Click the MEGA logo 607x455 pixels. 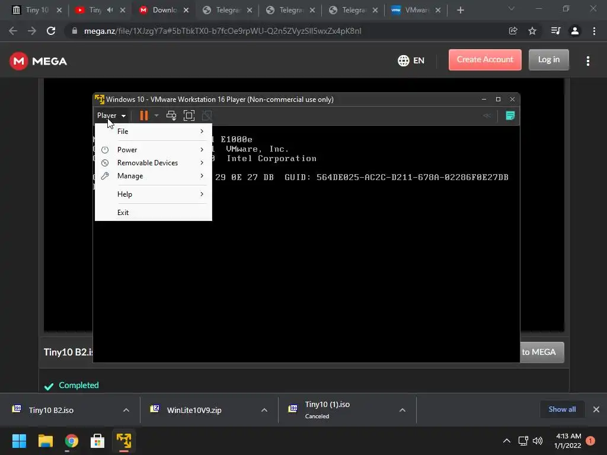(38, 61)
